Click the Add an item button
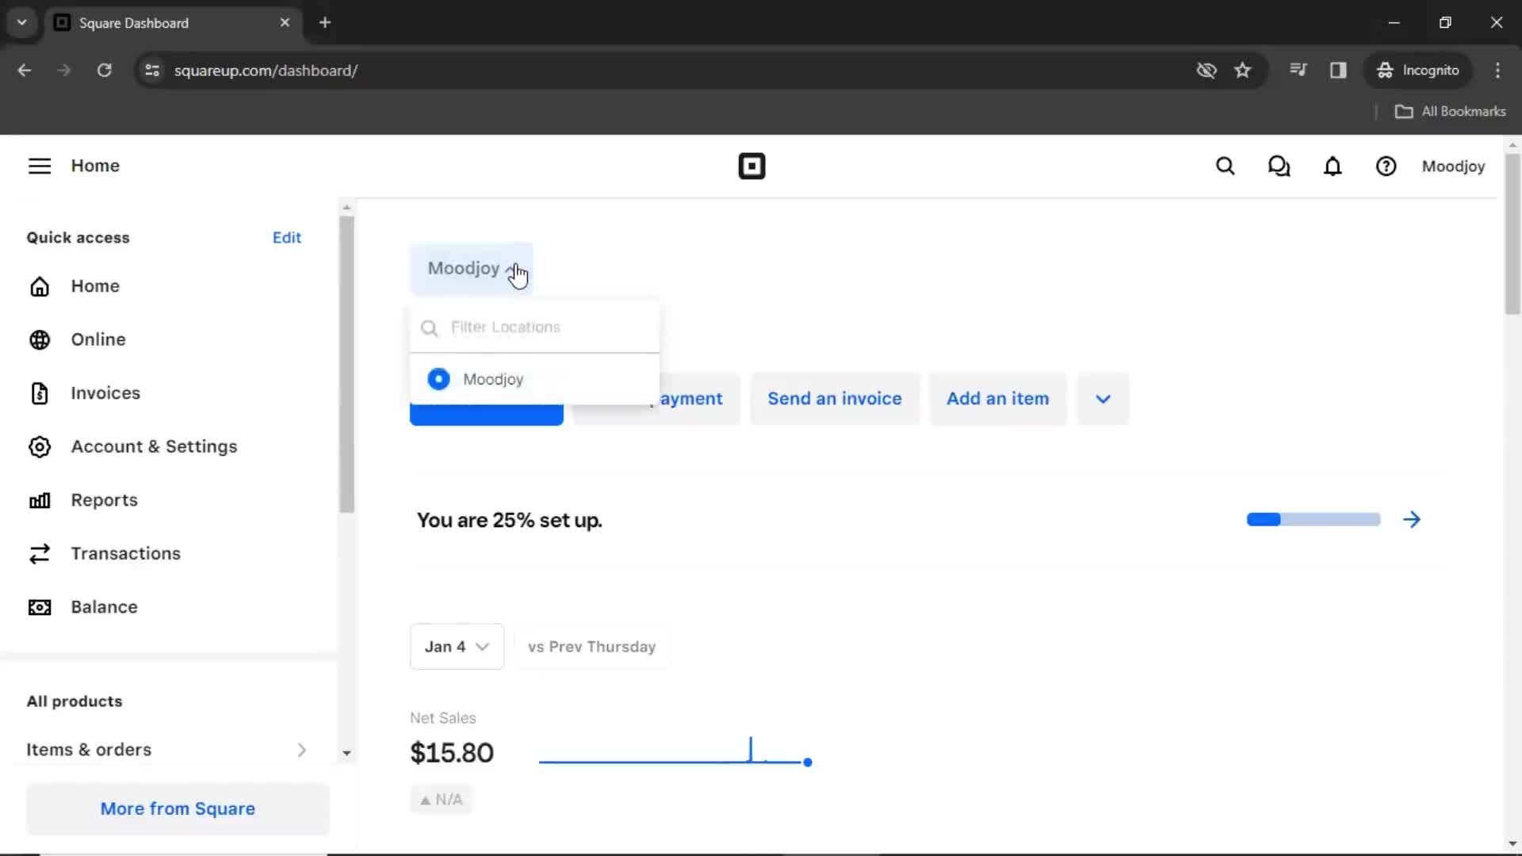Viewport: 1522px width, 856px height. (x=997, y=398)
